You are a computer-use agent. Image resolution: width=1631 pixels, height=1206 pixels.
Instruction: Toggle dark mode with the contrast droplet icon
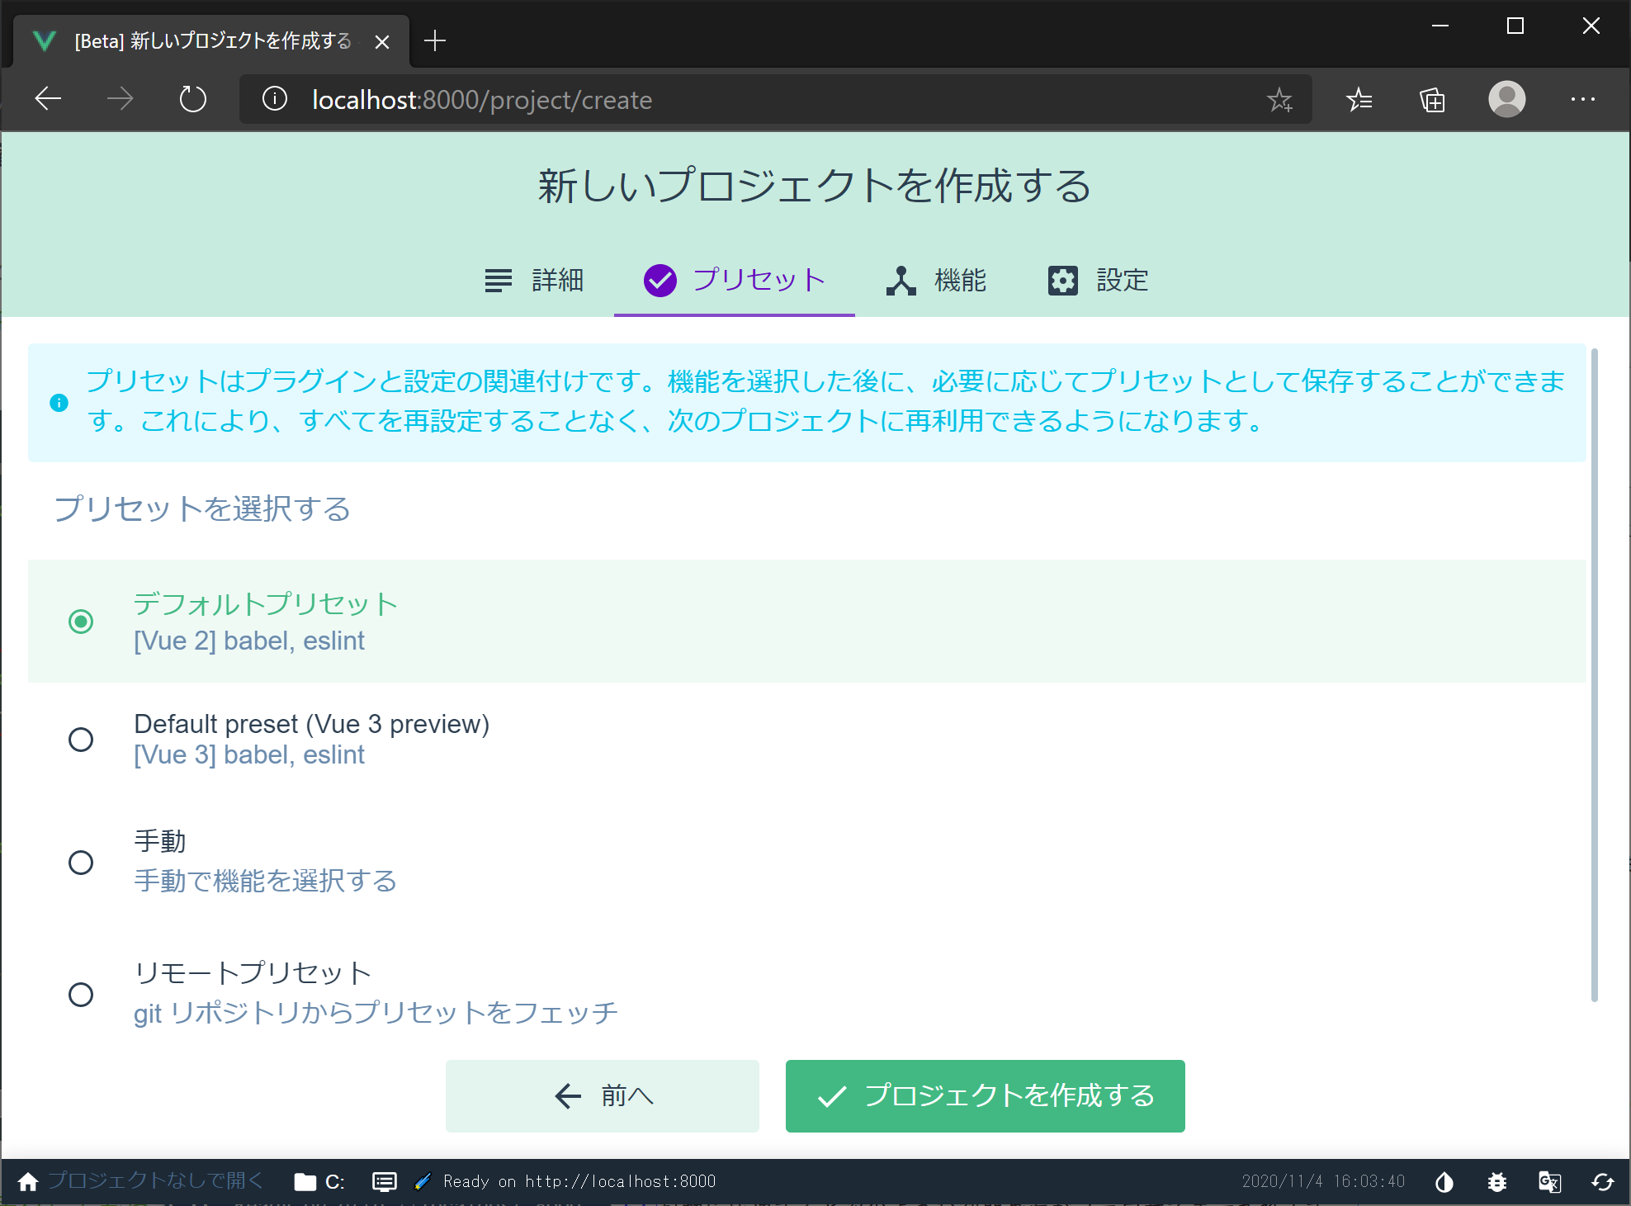[1444, 1181]
